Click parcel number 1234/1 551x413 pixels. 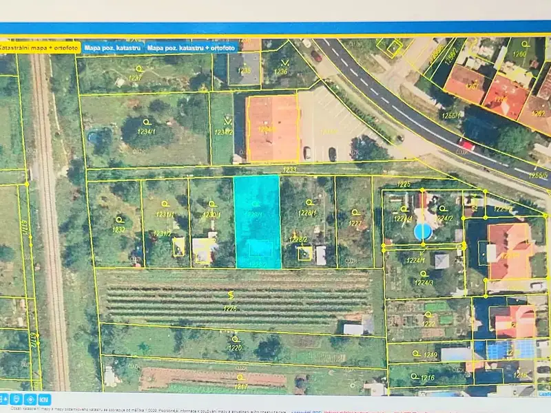tap(146, 131)
